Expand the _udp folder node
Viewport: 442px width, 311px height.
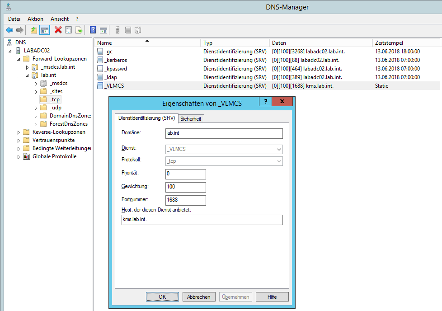[36, 108]
